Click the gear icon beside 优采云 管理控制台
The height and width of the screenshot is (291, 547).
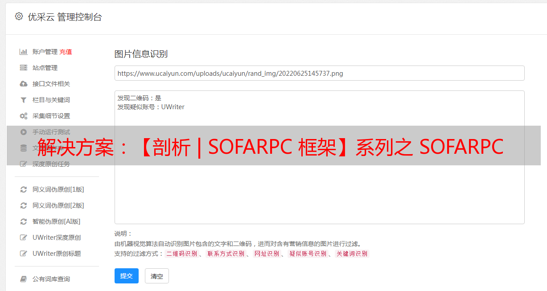tap(19, 16)
